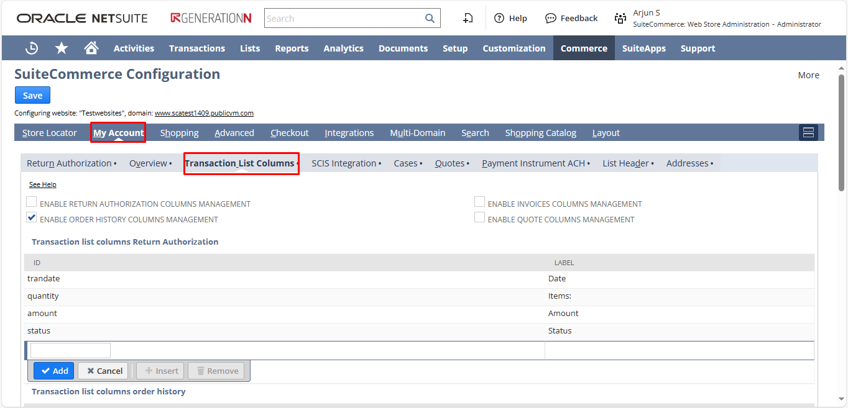Open the SCIS Integration subtab
848x408 pixels.
(344, 163)
